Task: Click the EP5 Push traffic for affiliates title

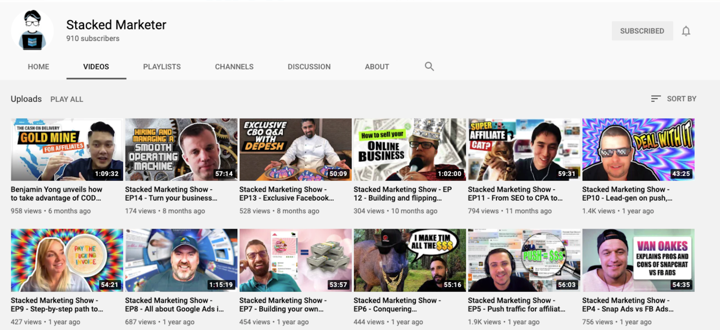Action: tap(517, 304)
